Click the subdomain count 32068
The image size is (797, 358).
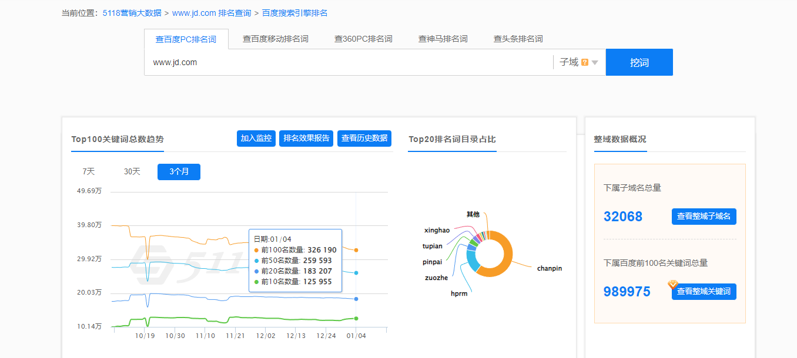click(x=623, y=217)
